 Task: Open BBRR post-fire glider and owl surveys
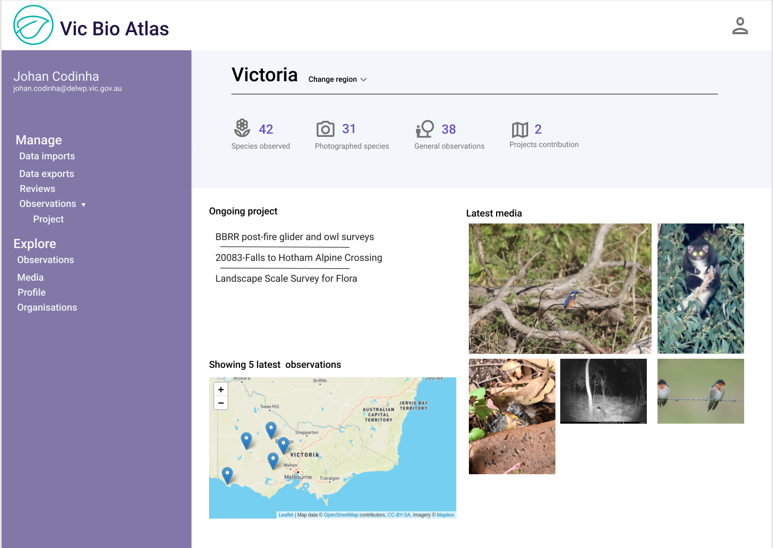(295, 237)
